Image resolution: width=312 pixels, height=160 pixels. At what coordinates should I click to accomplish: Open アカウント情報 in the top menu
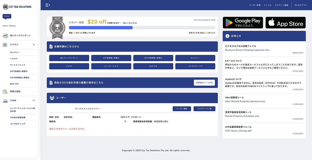pos(281,5)
